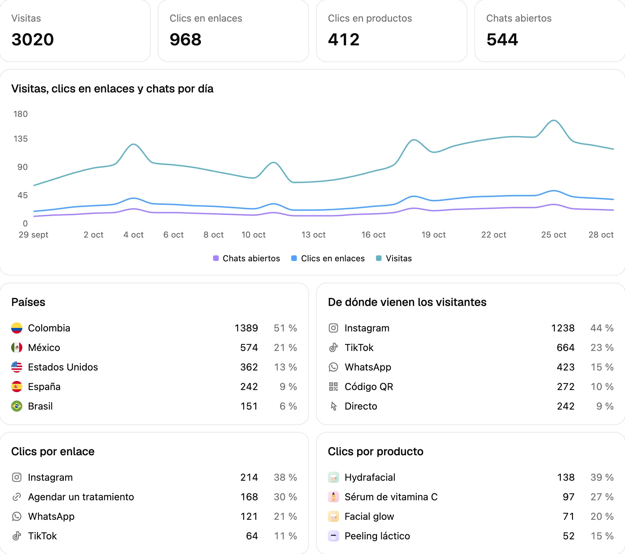Click the link icon beside Agendar un tratamiento

point(17,497)
